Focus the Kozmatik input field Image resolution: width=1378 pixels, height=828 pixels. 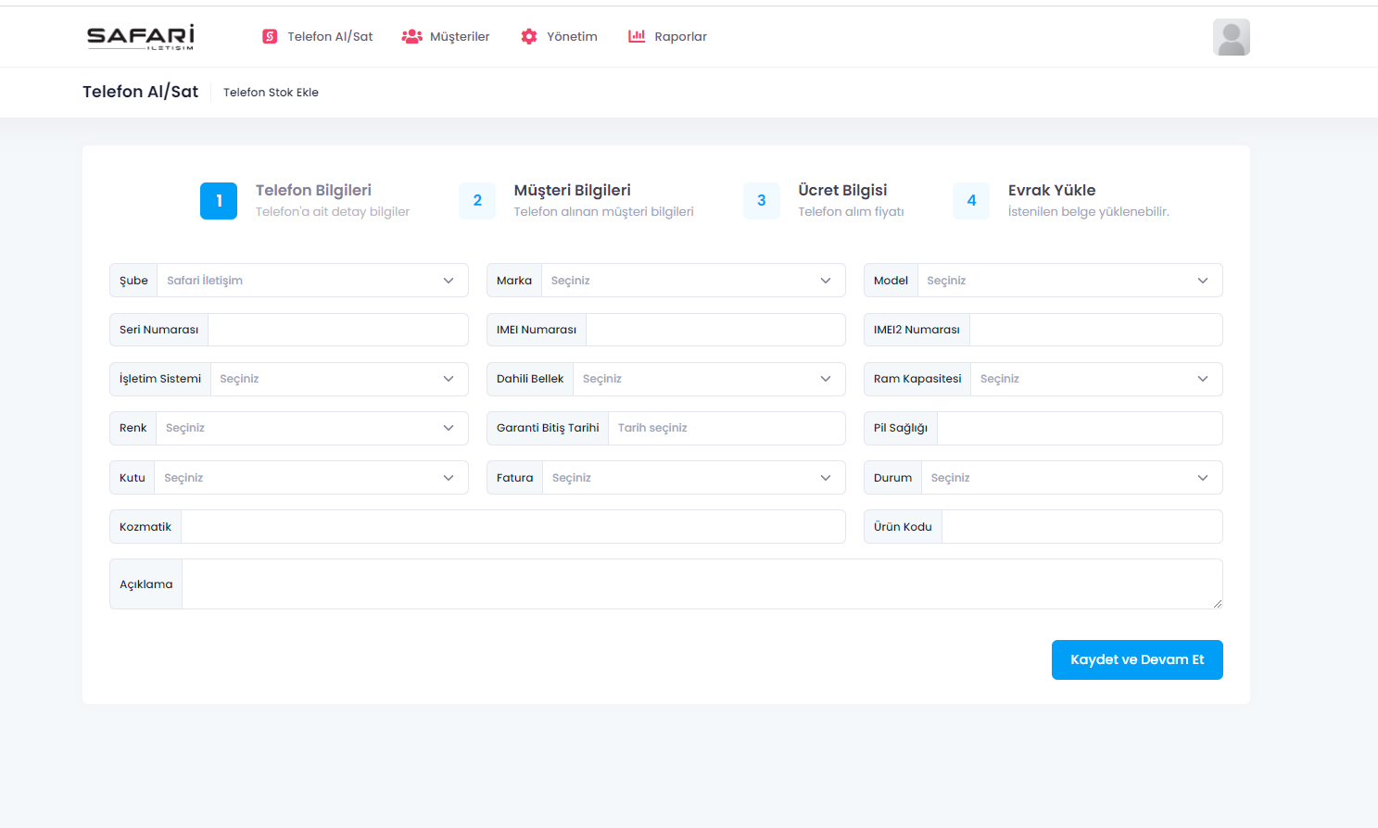(513, 527)
